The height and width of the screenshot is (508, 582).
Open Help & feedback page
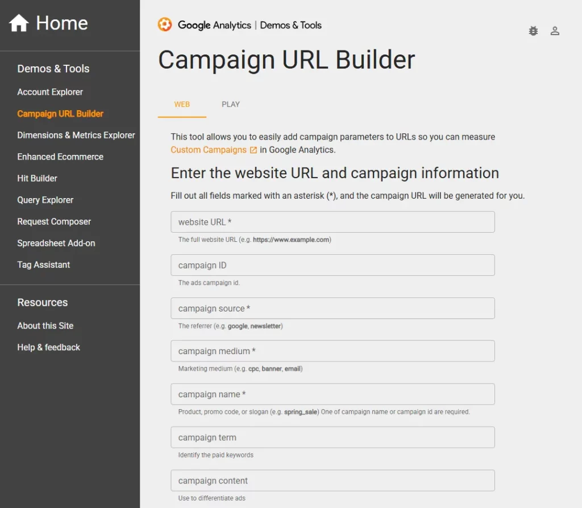49,347
